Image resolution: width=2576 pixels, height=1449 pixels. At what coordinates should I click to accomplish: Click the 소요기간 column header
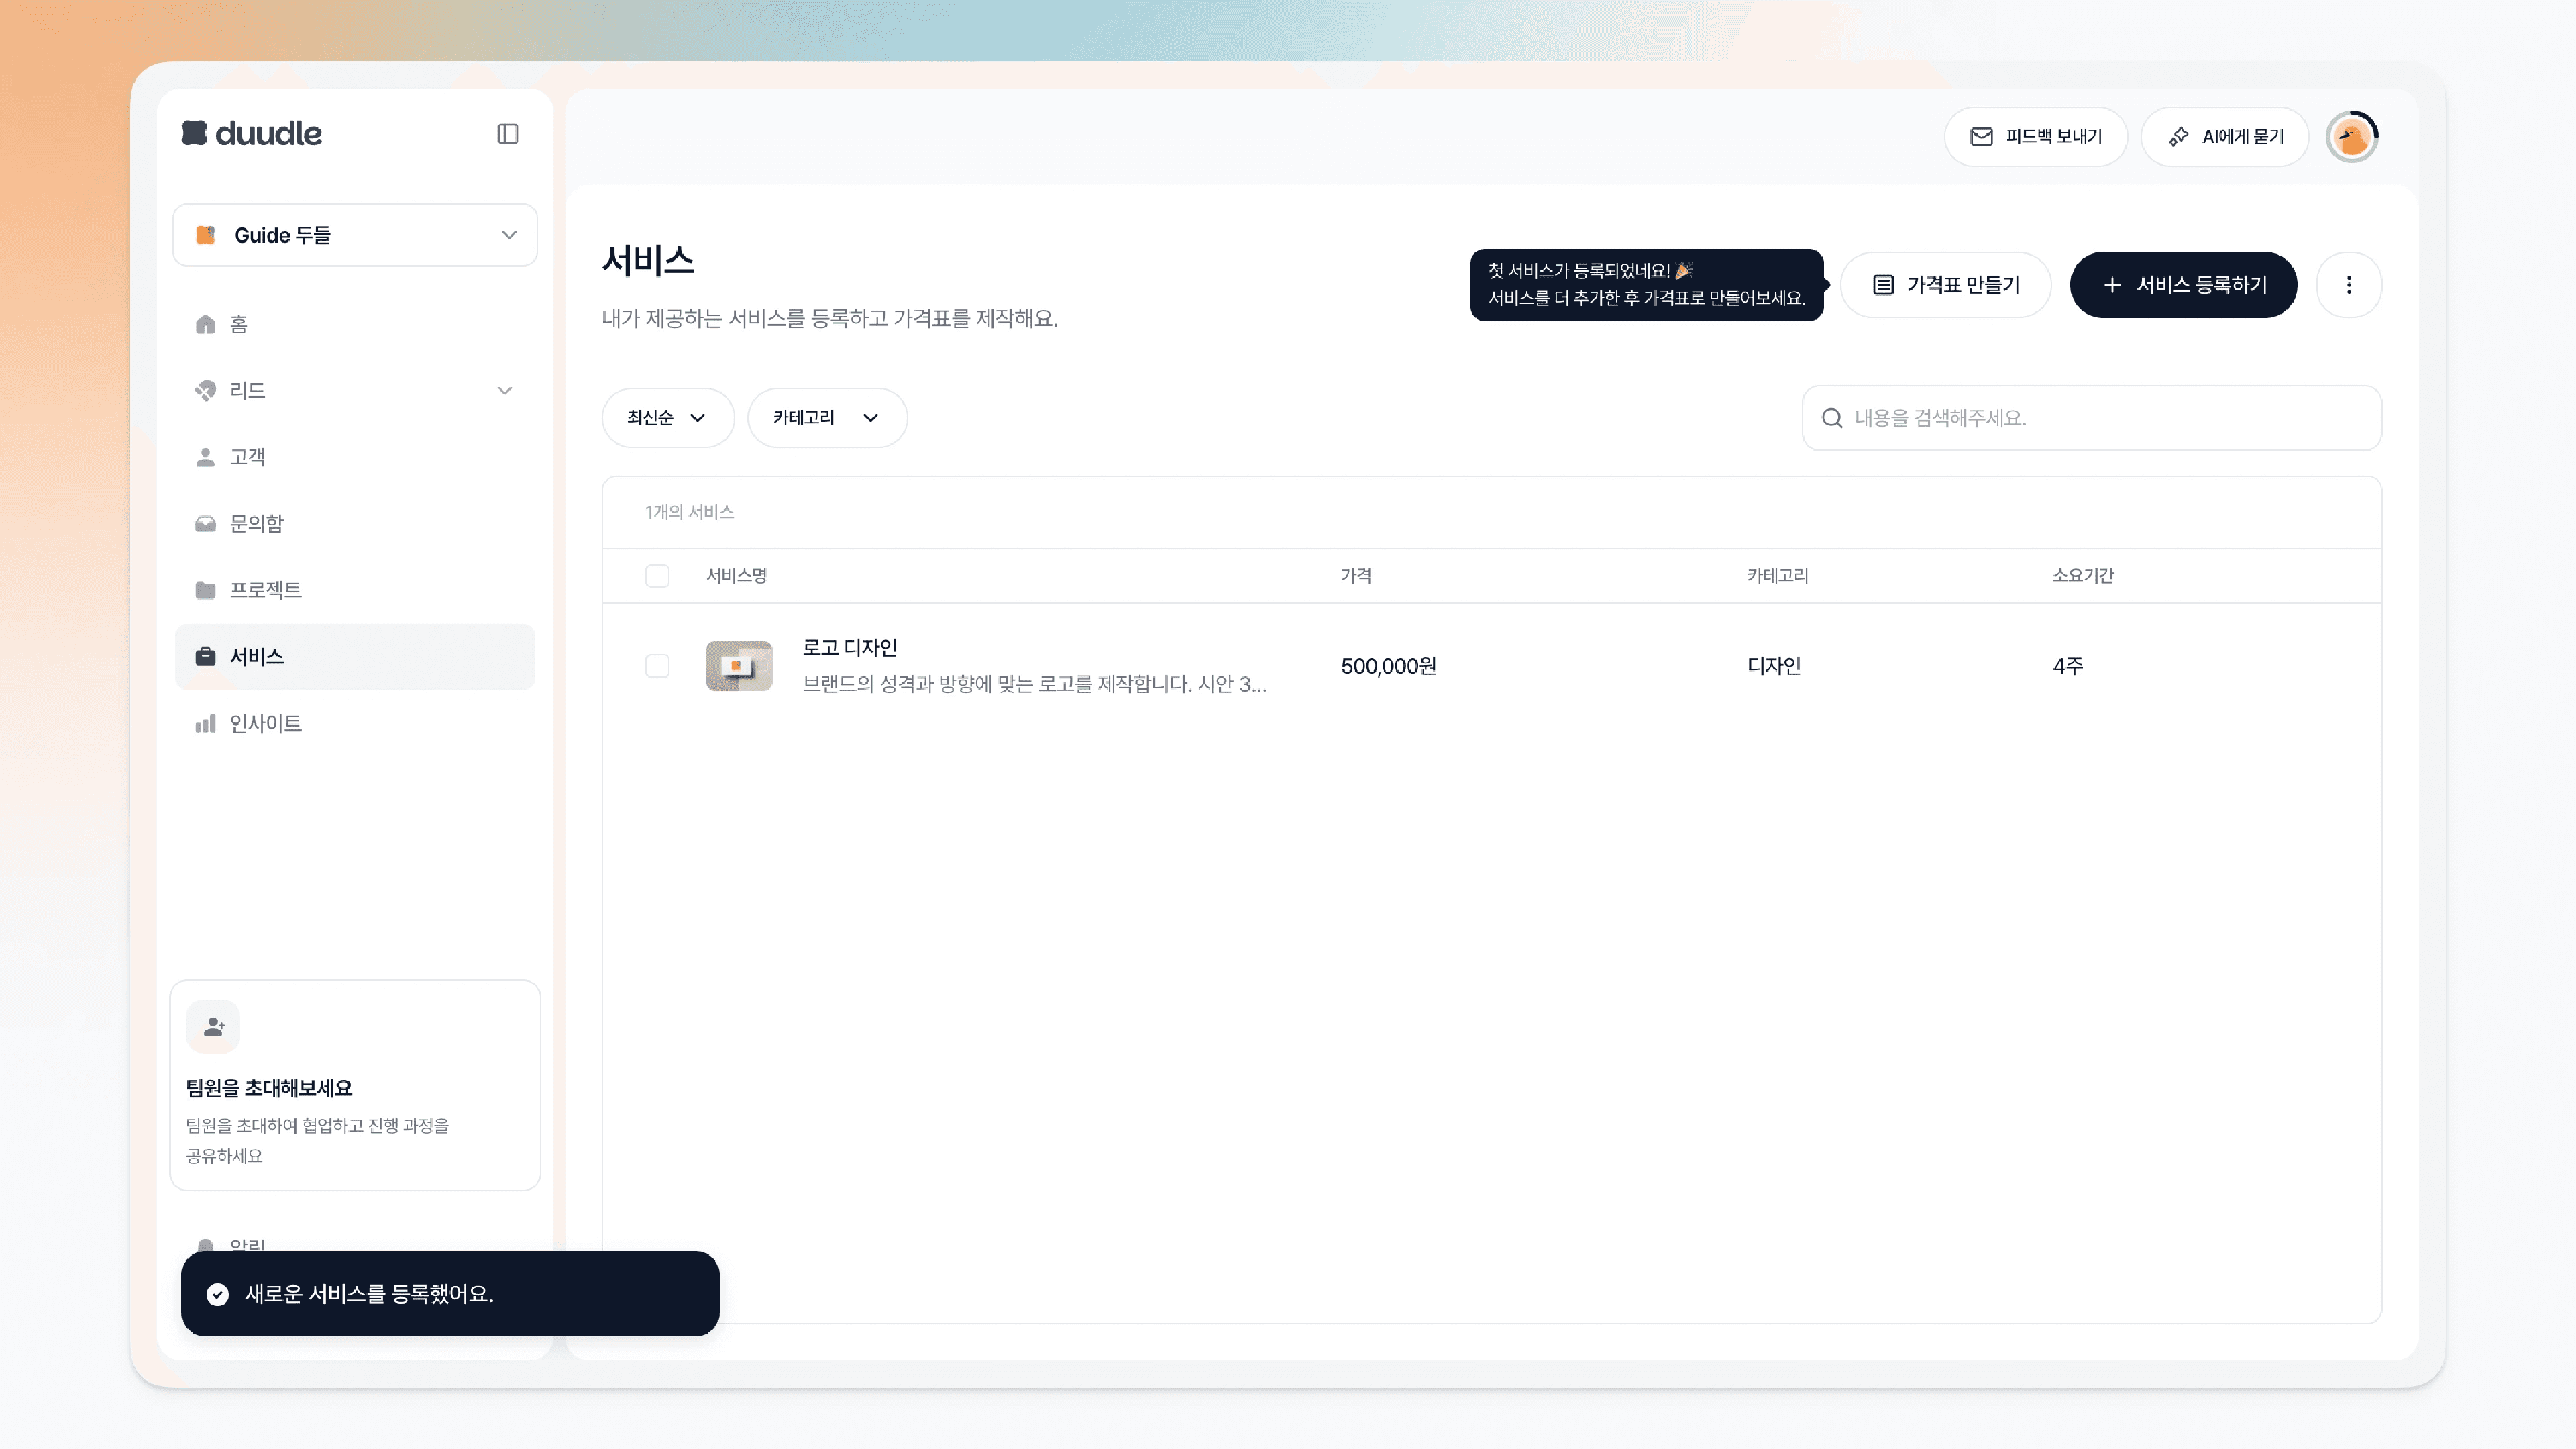2083,576
